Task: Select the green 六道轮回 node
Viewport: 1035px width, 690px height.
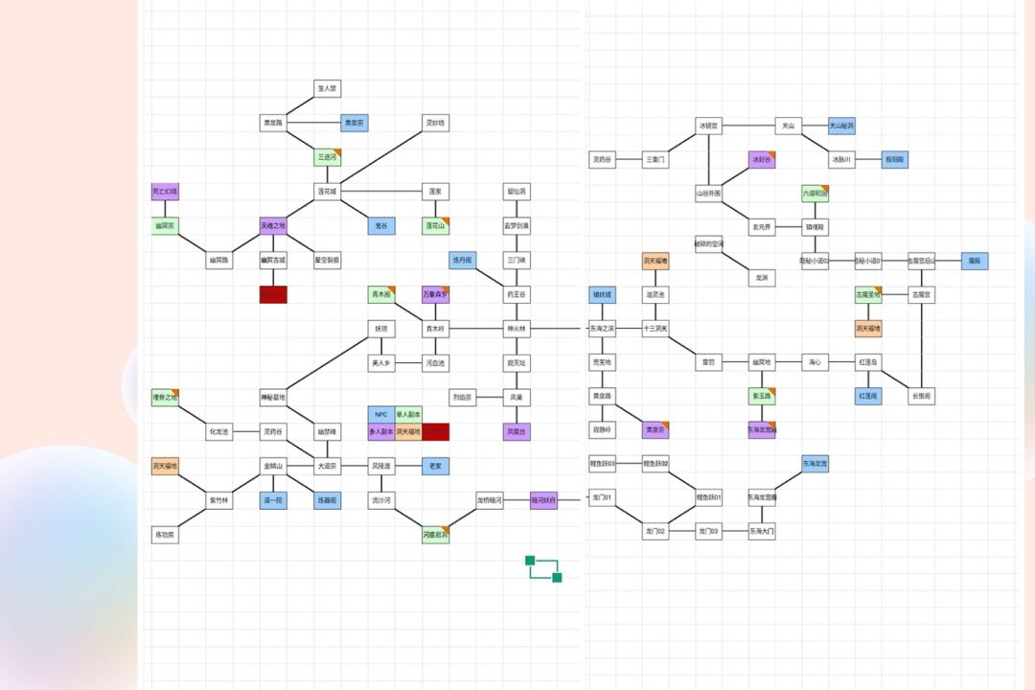Action: 816,194
